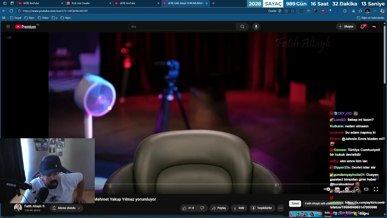
Task: Click the Özetle summarize button
Action: [x=272, y=11]
